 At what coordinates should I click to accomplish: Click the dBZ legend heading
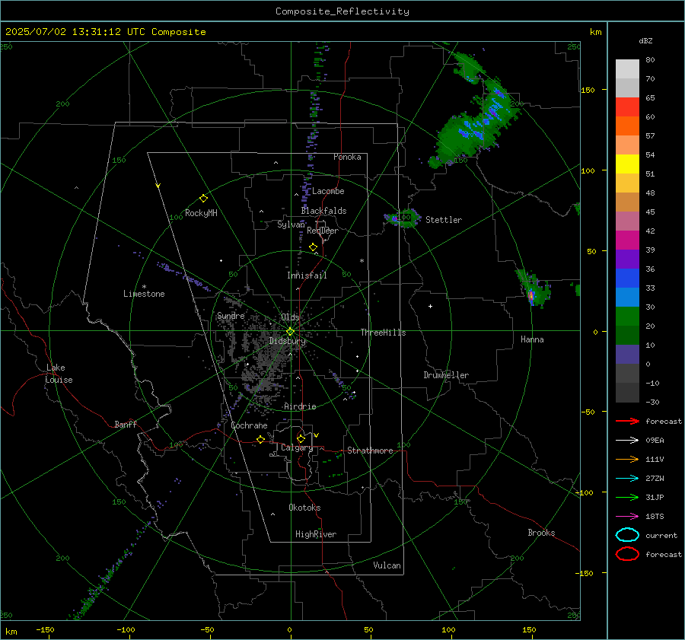click(645, 41)
